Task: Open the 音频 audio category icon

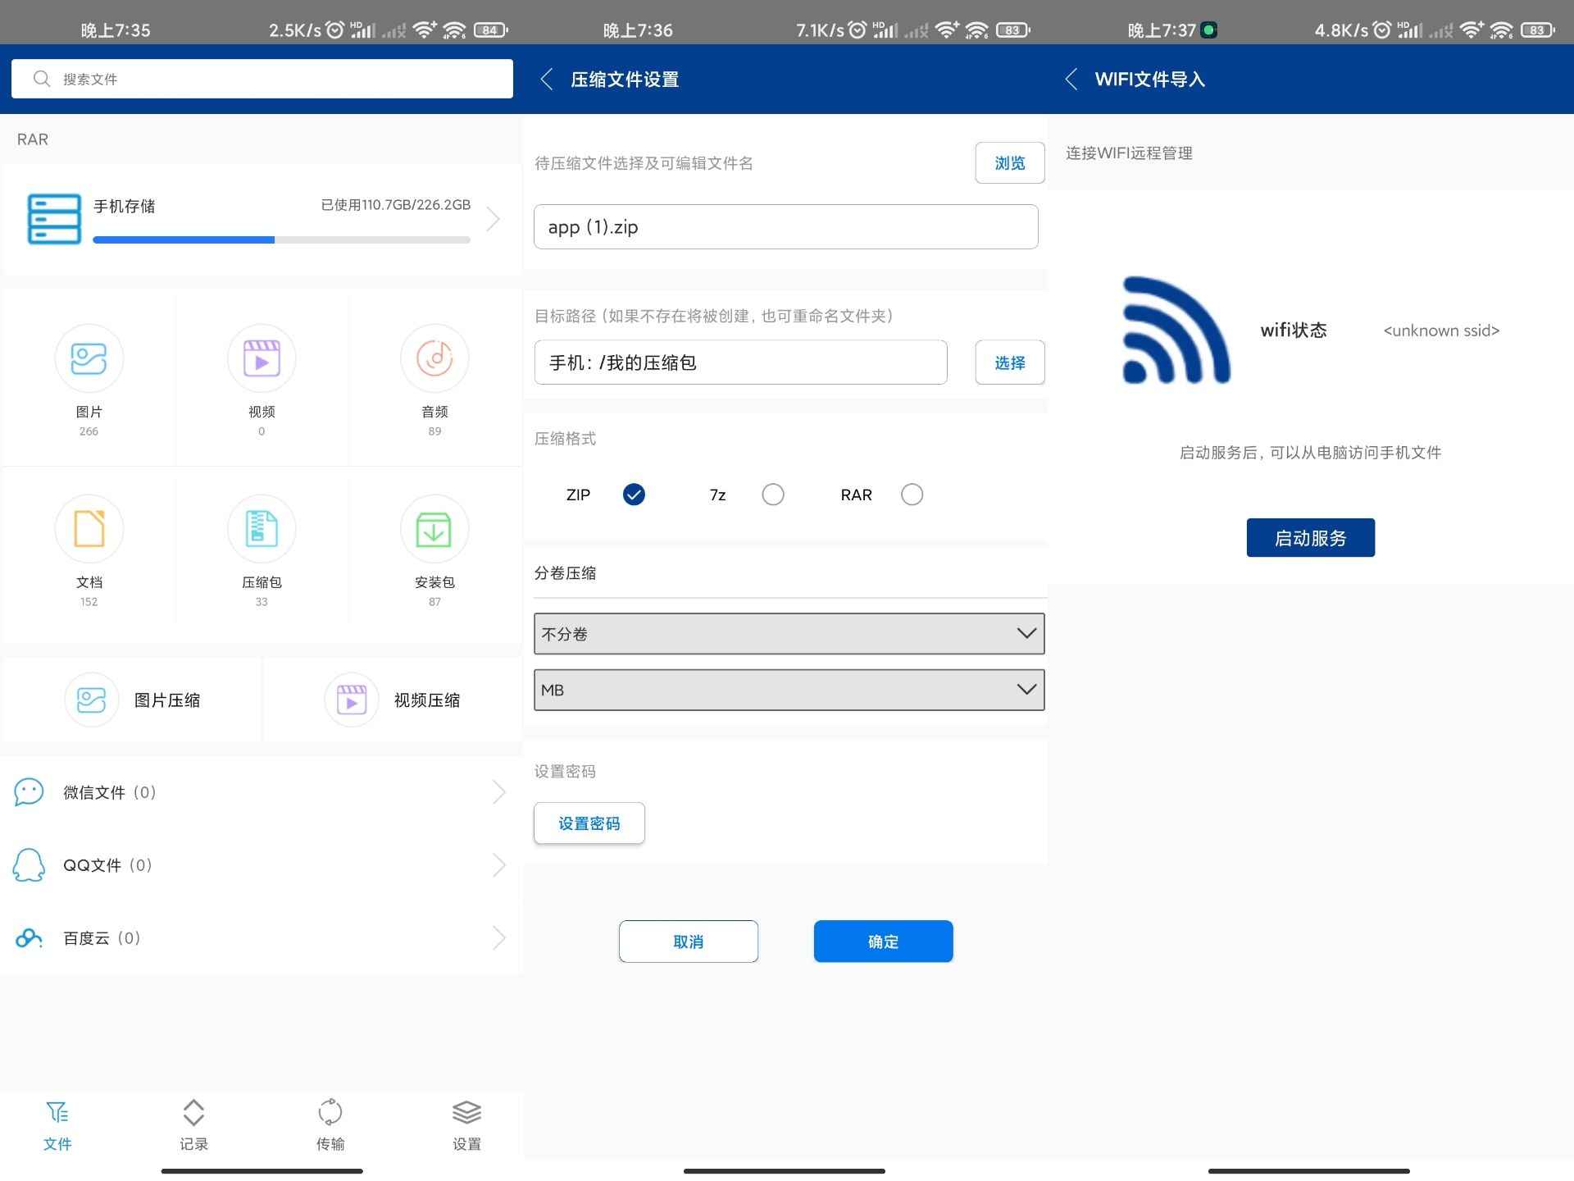Action: 434,358
